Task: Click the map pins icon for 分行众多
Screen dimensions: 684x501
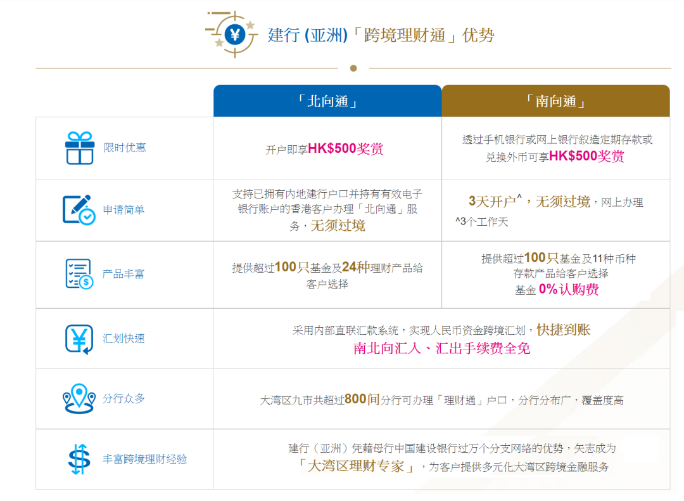Action: coord(79,398)
